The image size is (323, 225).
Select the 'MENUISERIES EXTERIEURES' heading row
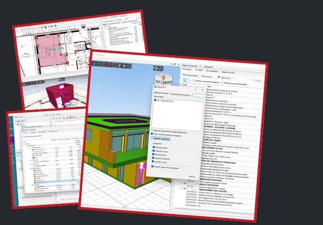(211, 180)
